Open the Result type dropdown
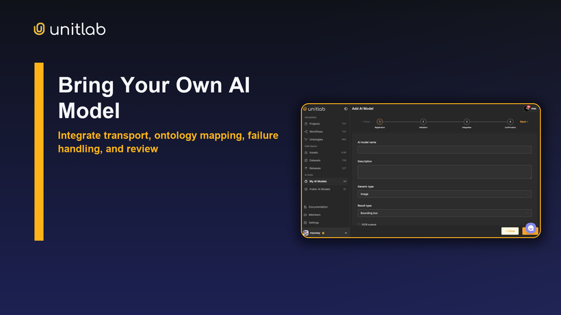Screen dimensions: 561x315 [x=445, y=213]
